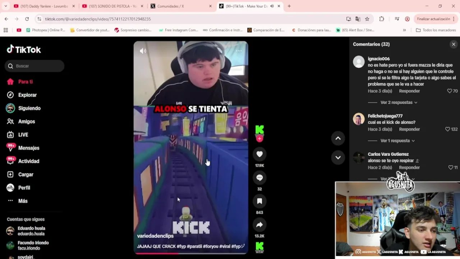Open Mensajes inbox
The height and width of the screenshot is (259, 460).
(x=23, y=148)
